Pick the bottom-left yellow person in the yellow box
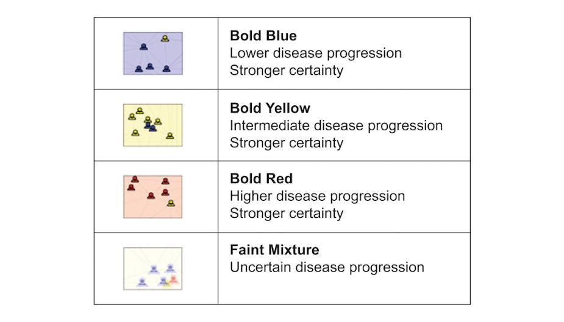564x322 pixels. (x=135, y=132)
